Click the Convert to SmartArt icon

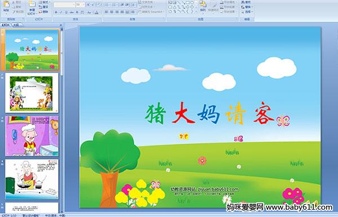pyautogui.click(x=152, y=12)
